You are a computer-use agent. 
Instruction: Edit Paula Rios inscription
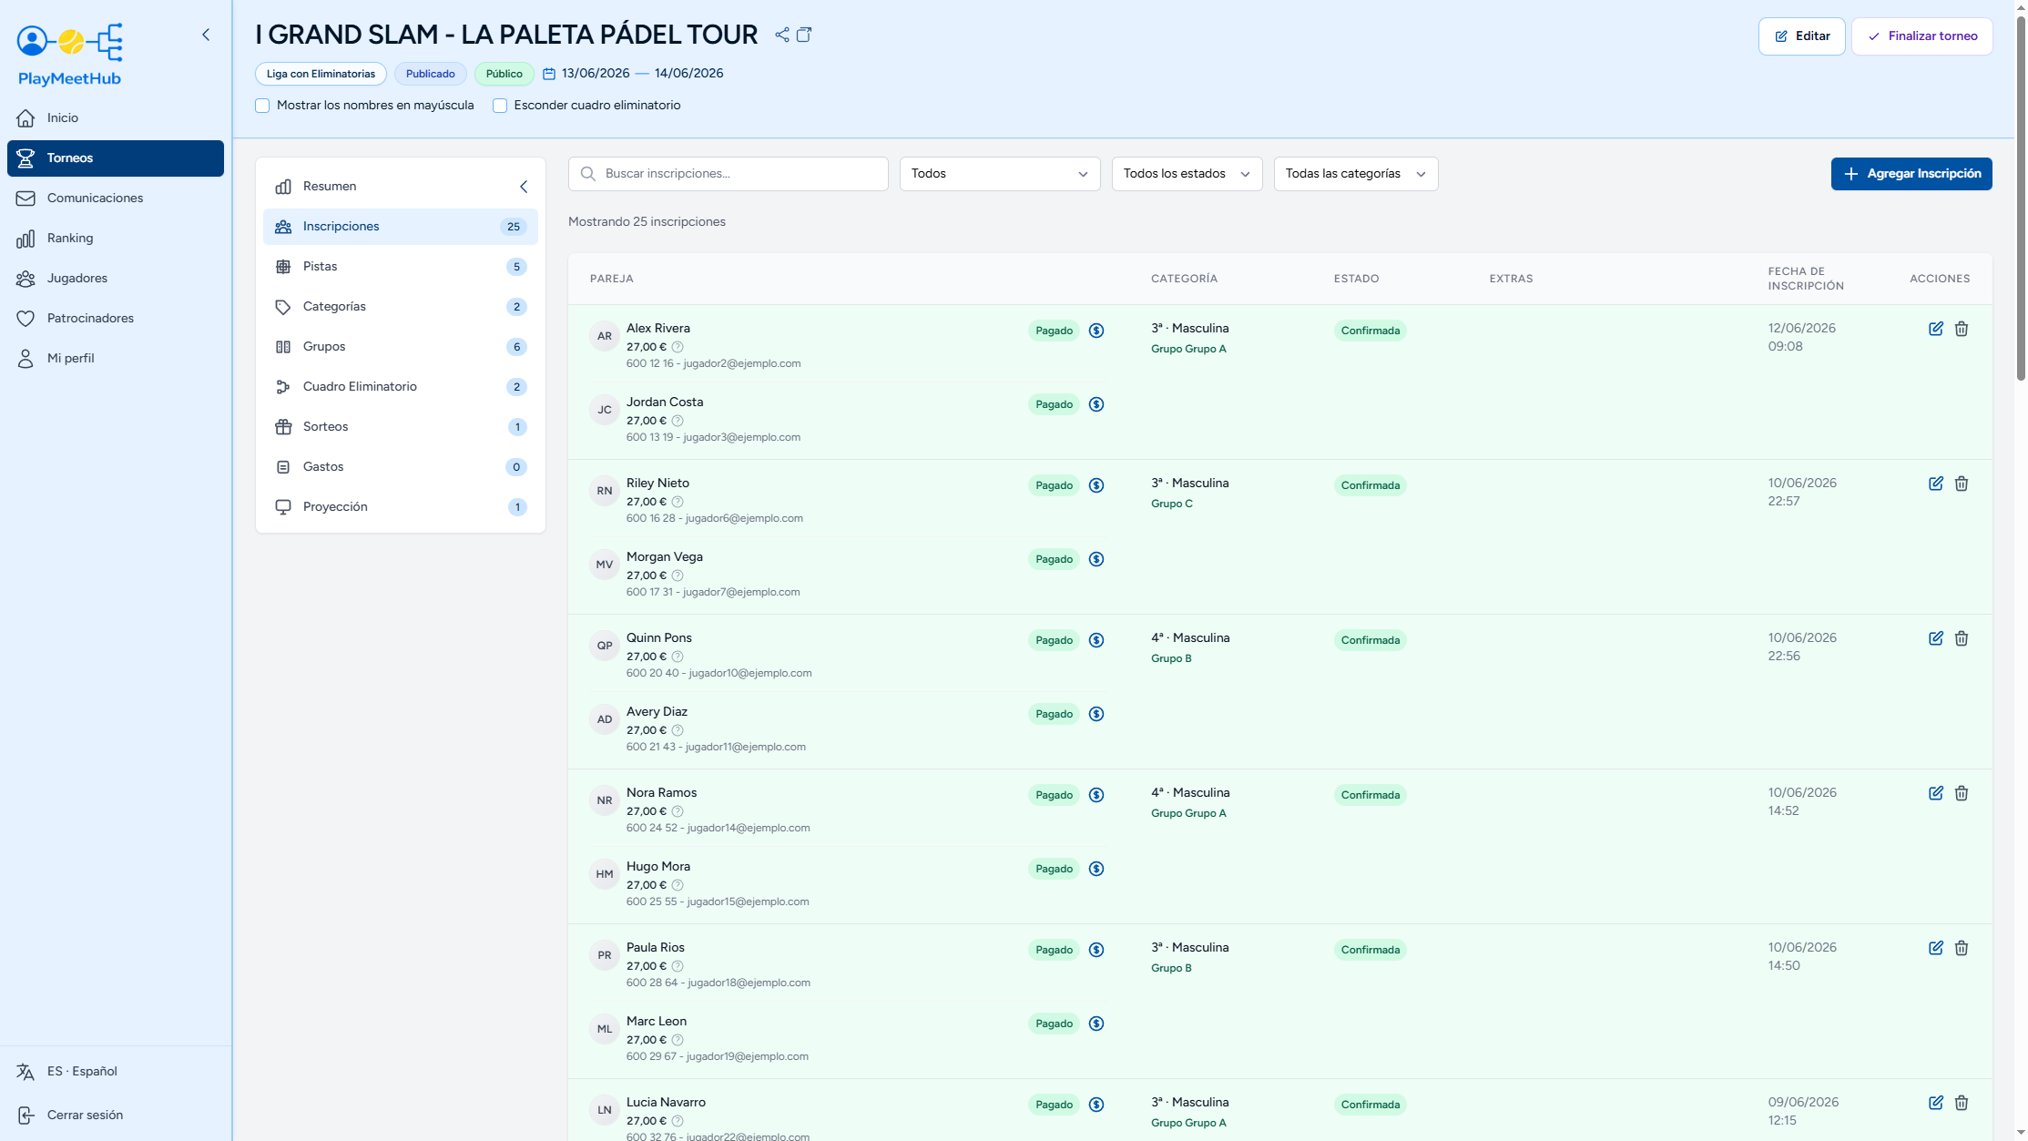click(1936, 948)
